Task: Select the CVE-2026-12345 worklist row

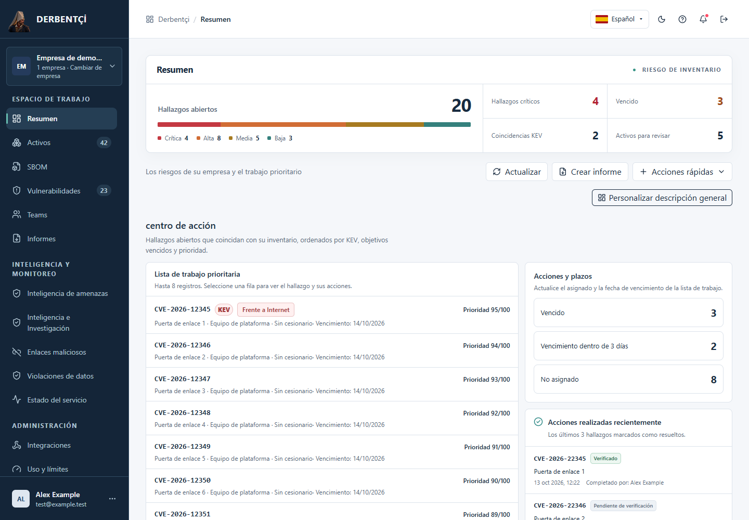Action: click(332, 315)
